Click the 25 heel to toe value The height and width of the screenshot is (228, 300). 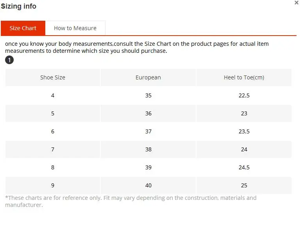(244, 185)
